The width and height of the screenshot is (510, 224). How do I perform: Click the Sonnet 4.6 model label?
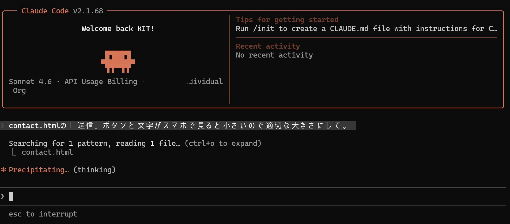(30, 82)
